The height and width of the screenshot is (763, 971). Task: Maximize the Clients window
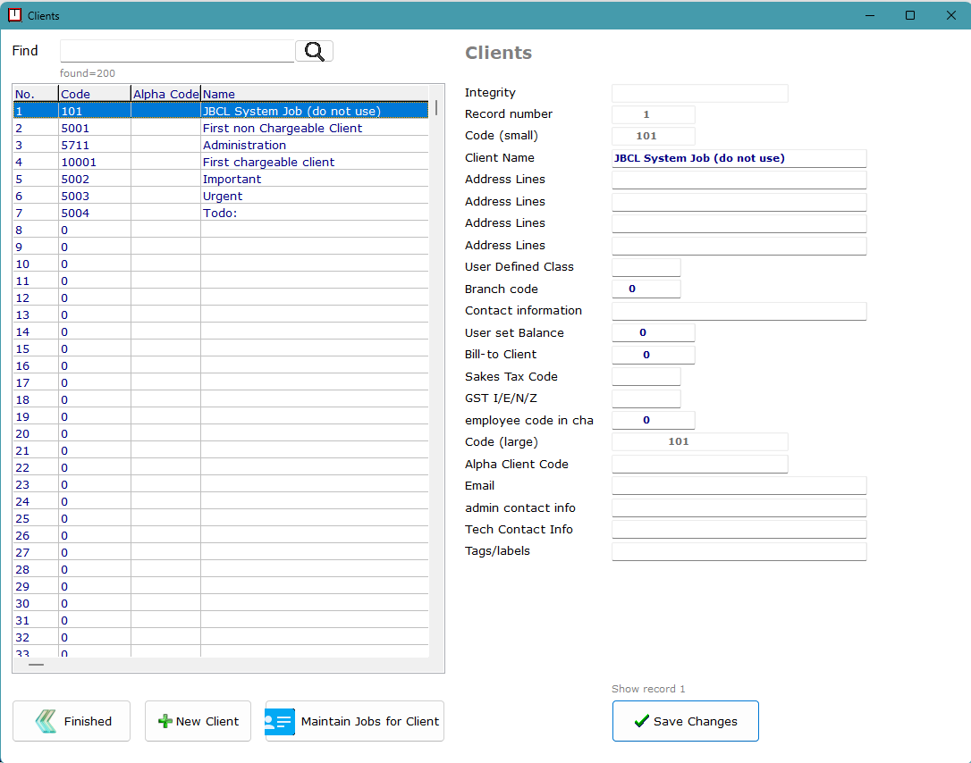(x=910, y=15)
